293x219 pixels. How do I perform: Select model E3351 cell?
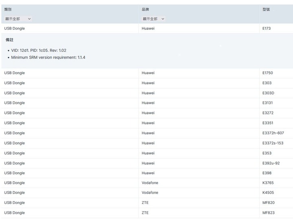click(x=268, y=123)
